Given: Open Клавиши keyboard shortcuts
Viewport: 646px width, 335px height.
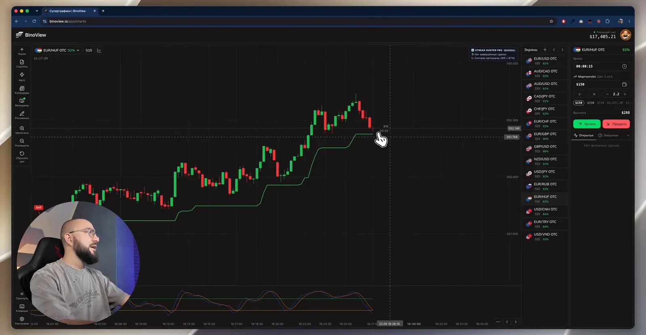Looking at the screenshot, I should pos(22,308).
